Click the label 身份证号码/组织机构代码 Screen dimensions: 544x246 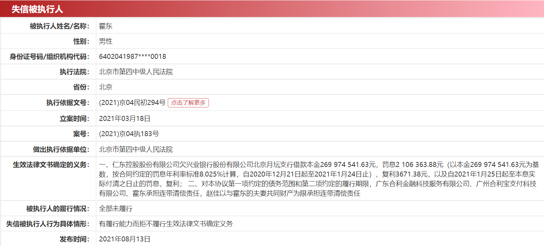pos(50,56)
